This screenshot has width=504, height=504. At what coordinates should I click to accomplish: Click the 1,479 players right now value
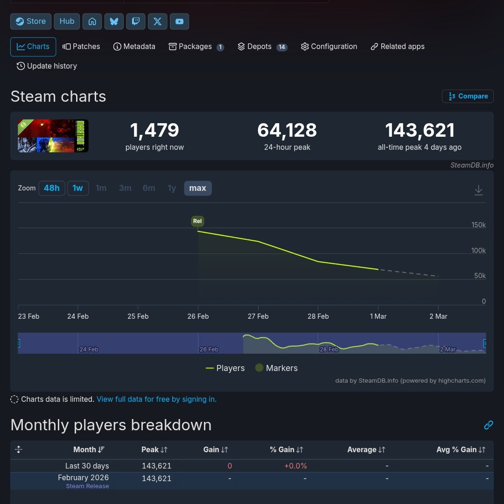coord(154,131)
